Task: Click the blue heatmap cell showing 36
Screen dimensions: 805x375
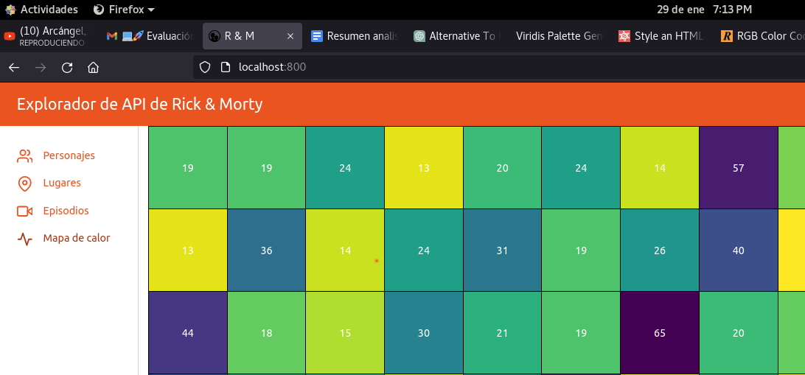Action: [266, 250]
